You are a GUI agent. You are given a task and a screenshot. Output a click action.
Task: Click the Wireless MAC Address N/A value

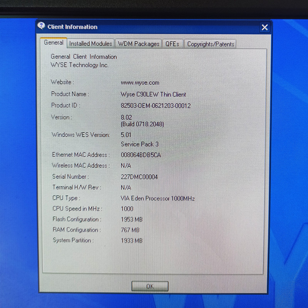click(x=126, y=166)
